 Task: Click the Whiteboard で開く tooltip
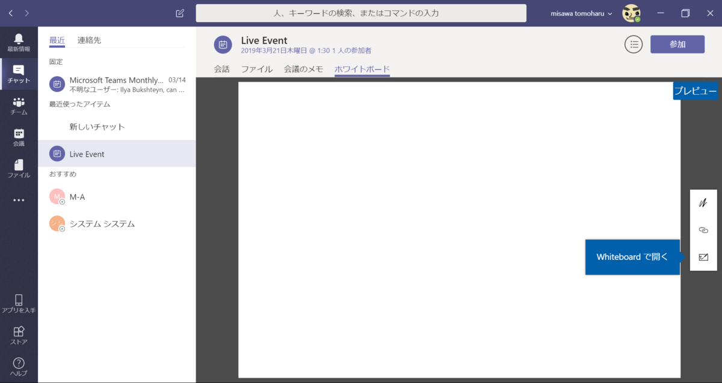click(x=632, y=257)
